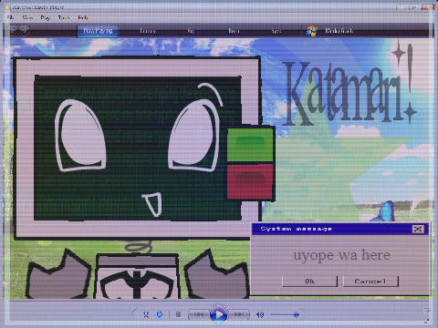Go forward with the round forward arrow
This screenshot has width=438, height=328.
point(25,30)
